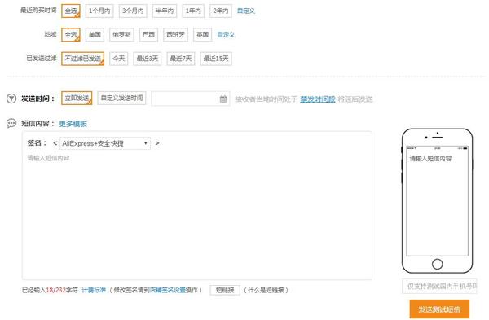
Task: Click the speech bubble icon beside 短信内容
Action: [11, 124]
